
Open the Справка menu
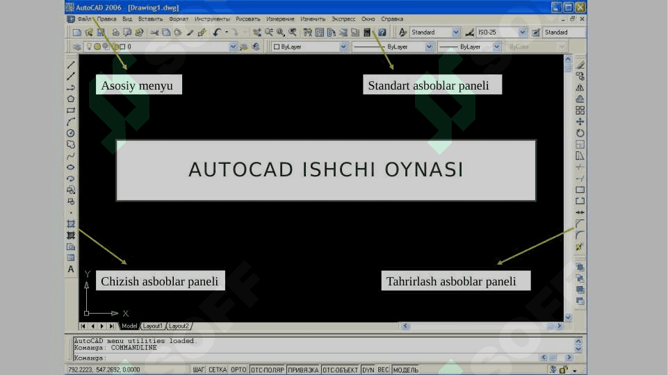392,19
